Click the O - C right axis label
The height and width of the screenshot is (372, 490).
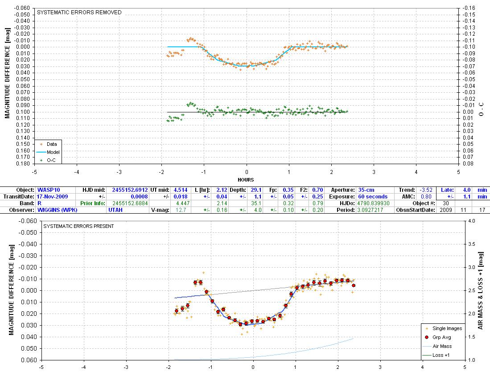[481, 109]
